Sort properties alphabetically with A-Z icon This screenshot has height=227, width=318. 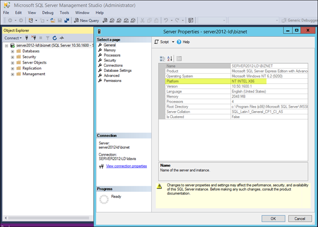[170, 59]
